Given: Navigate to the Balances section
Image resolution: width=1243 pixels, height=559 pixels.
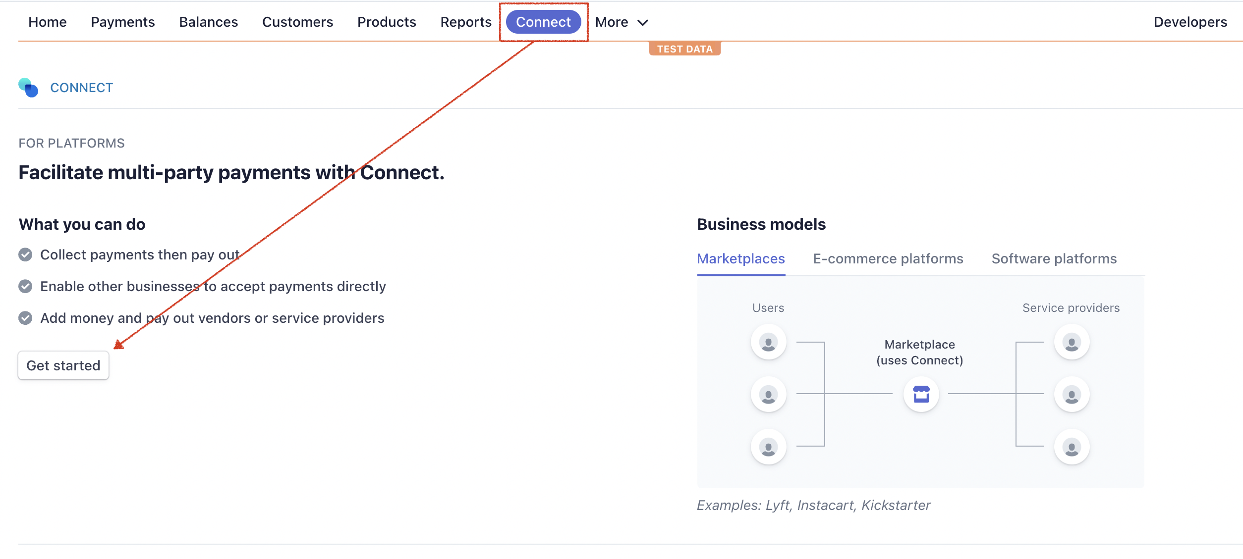Looking at the screenshot, I should [x=209, y=22].
